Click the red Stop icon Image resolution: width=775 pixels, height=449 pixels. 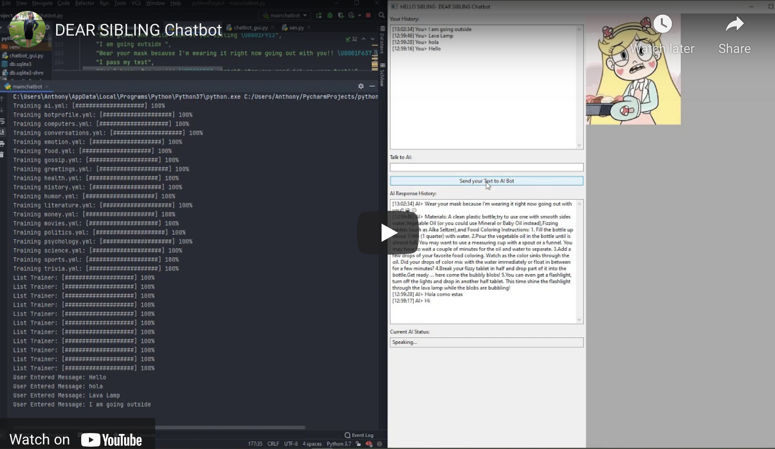[368, 16]
